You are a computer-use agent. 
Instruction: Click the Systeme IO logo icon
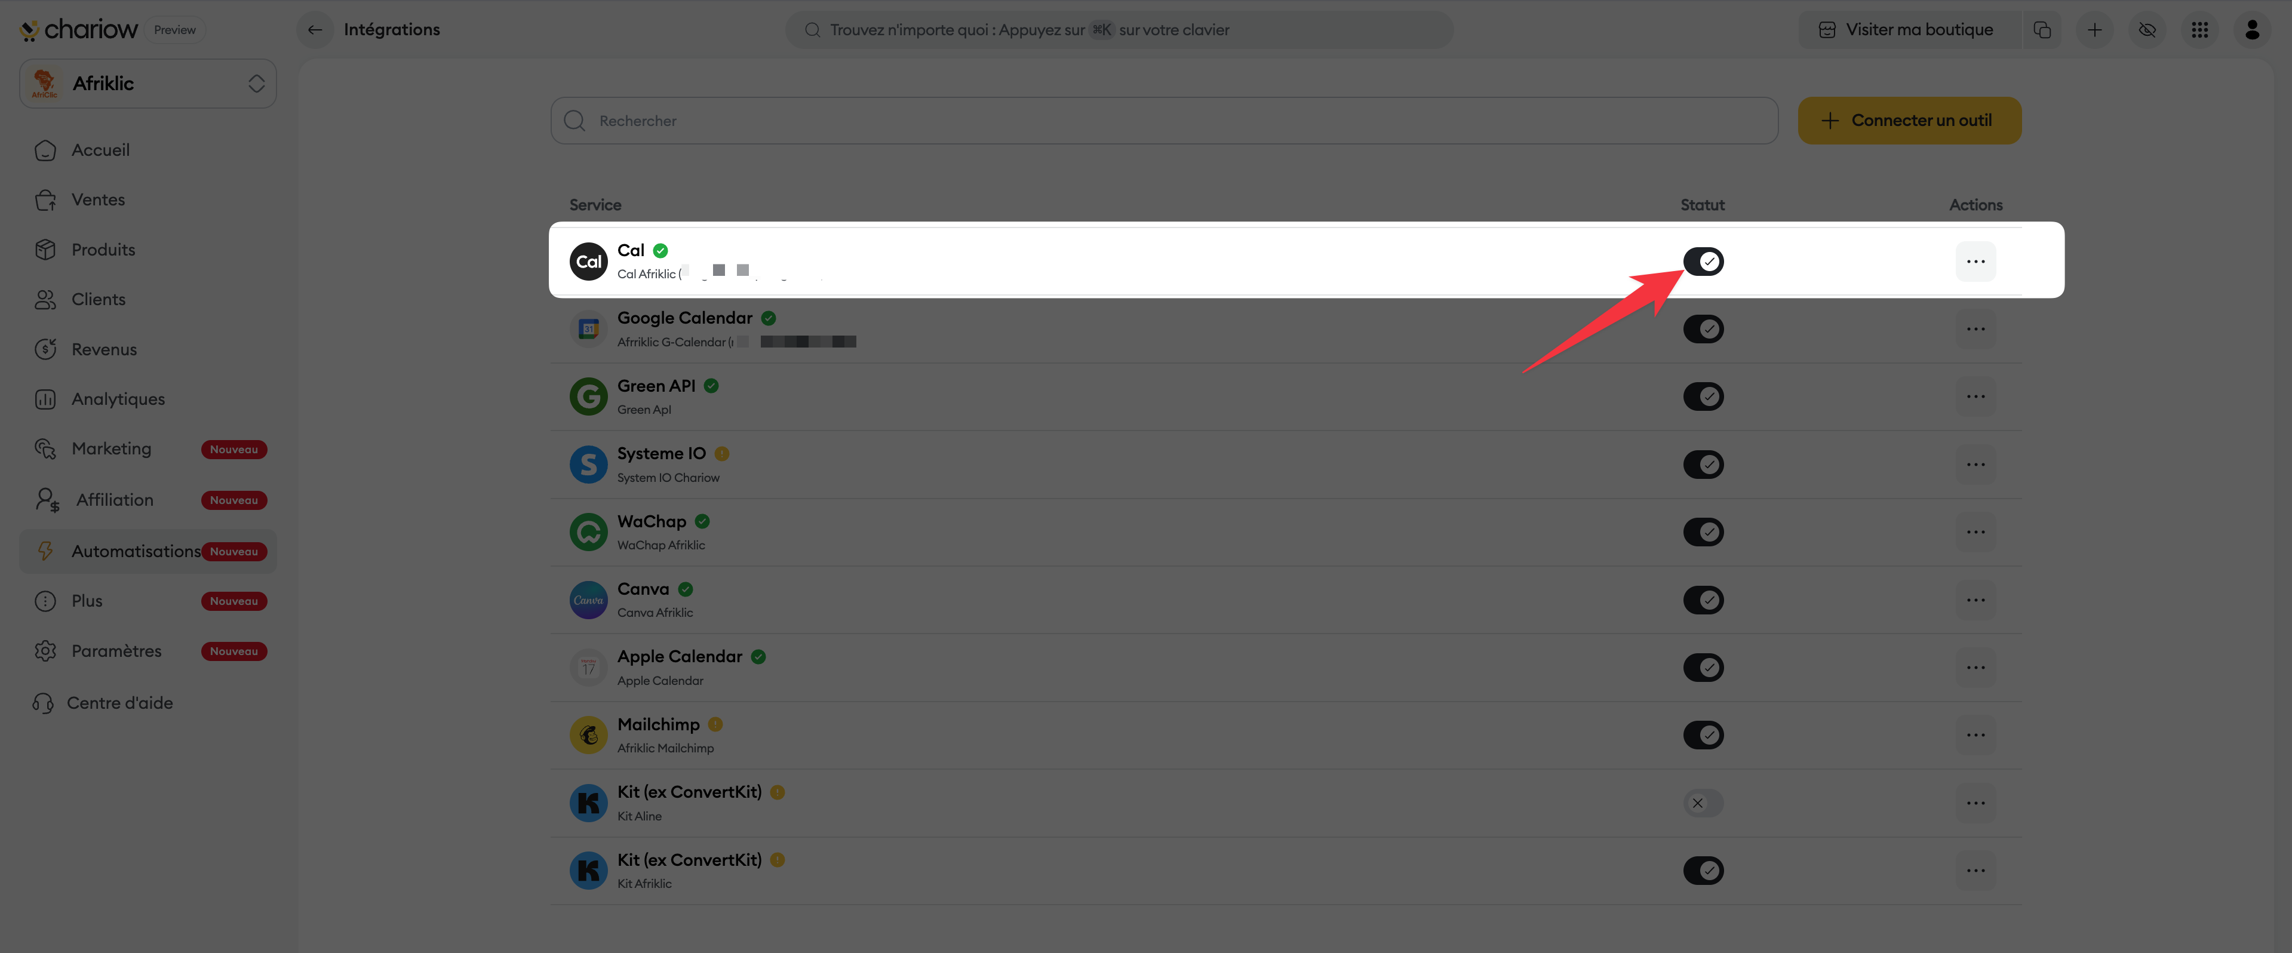click(x=588, y=465)
